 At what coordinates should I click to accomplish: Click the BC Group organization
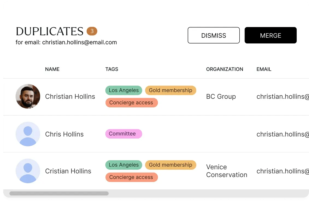pos(221,96)
